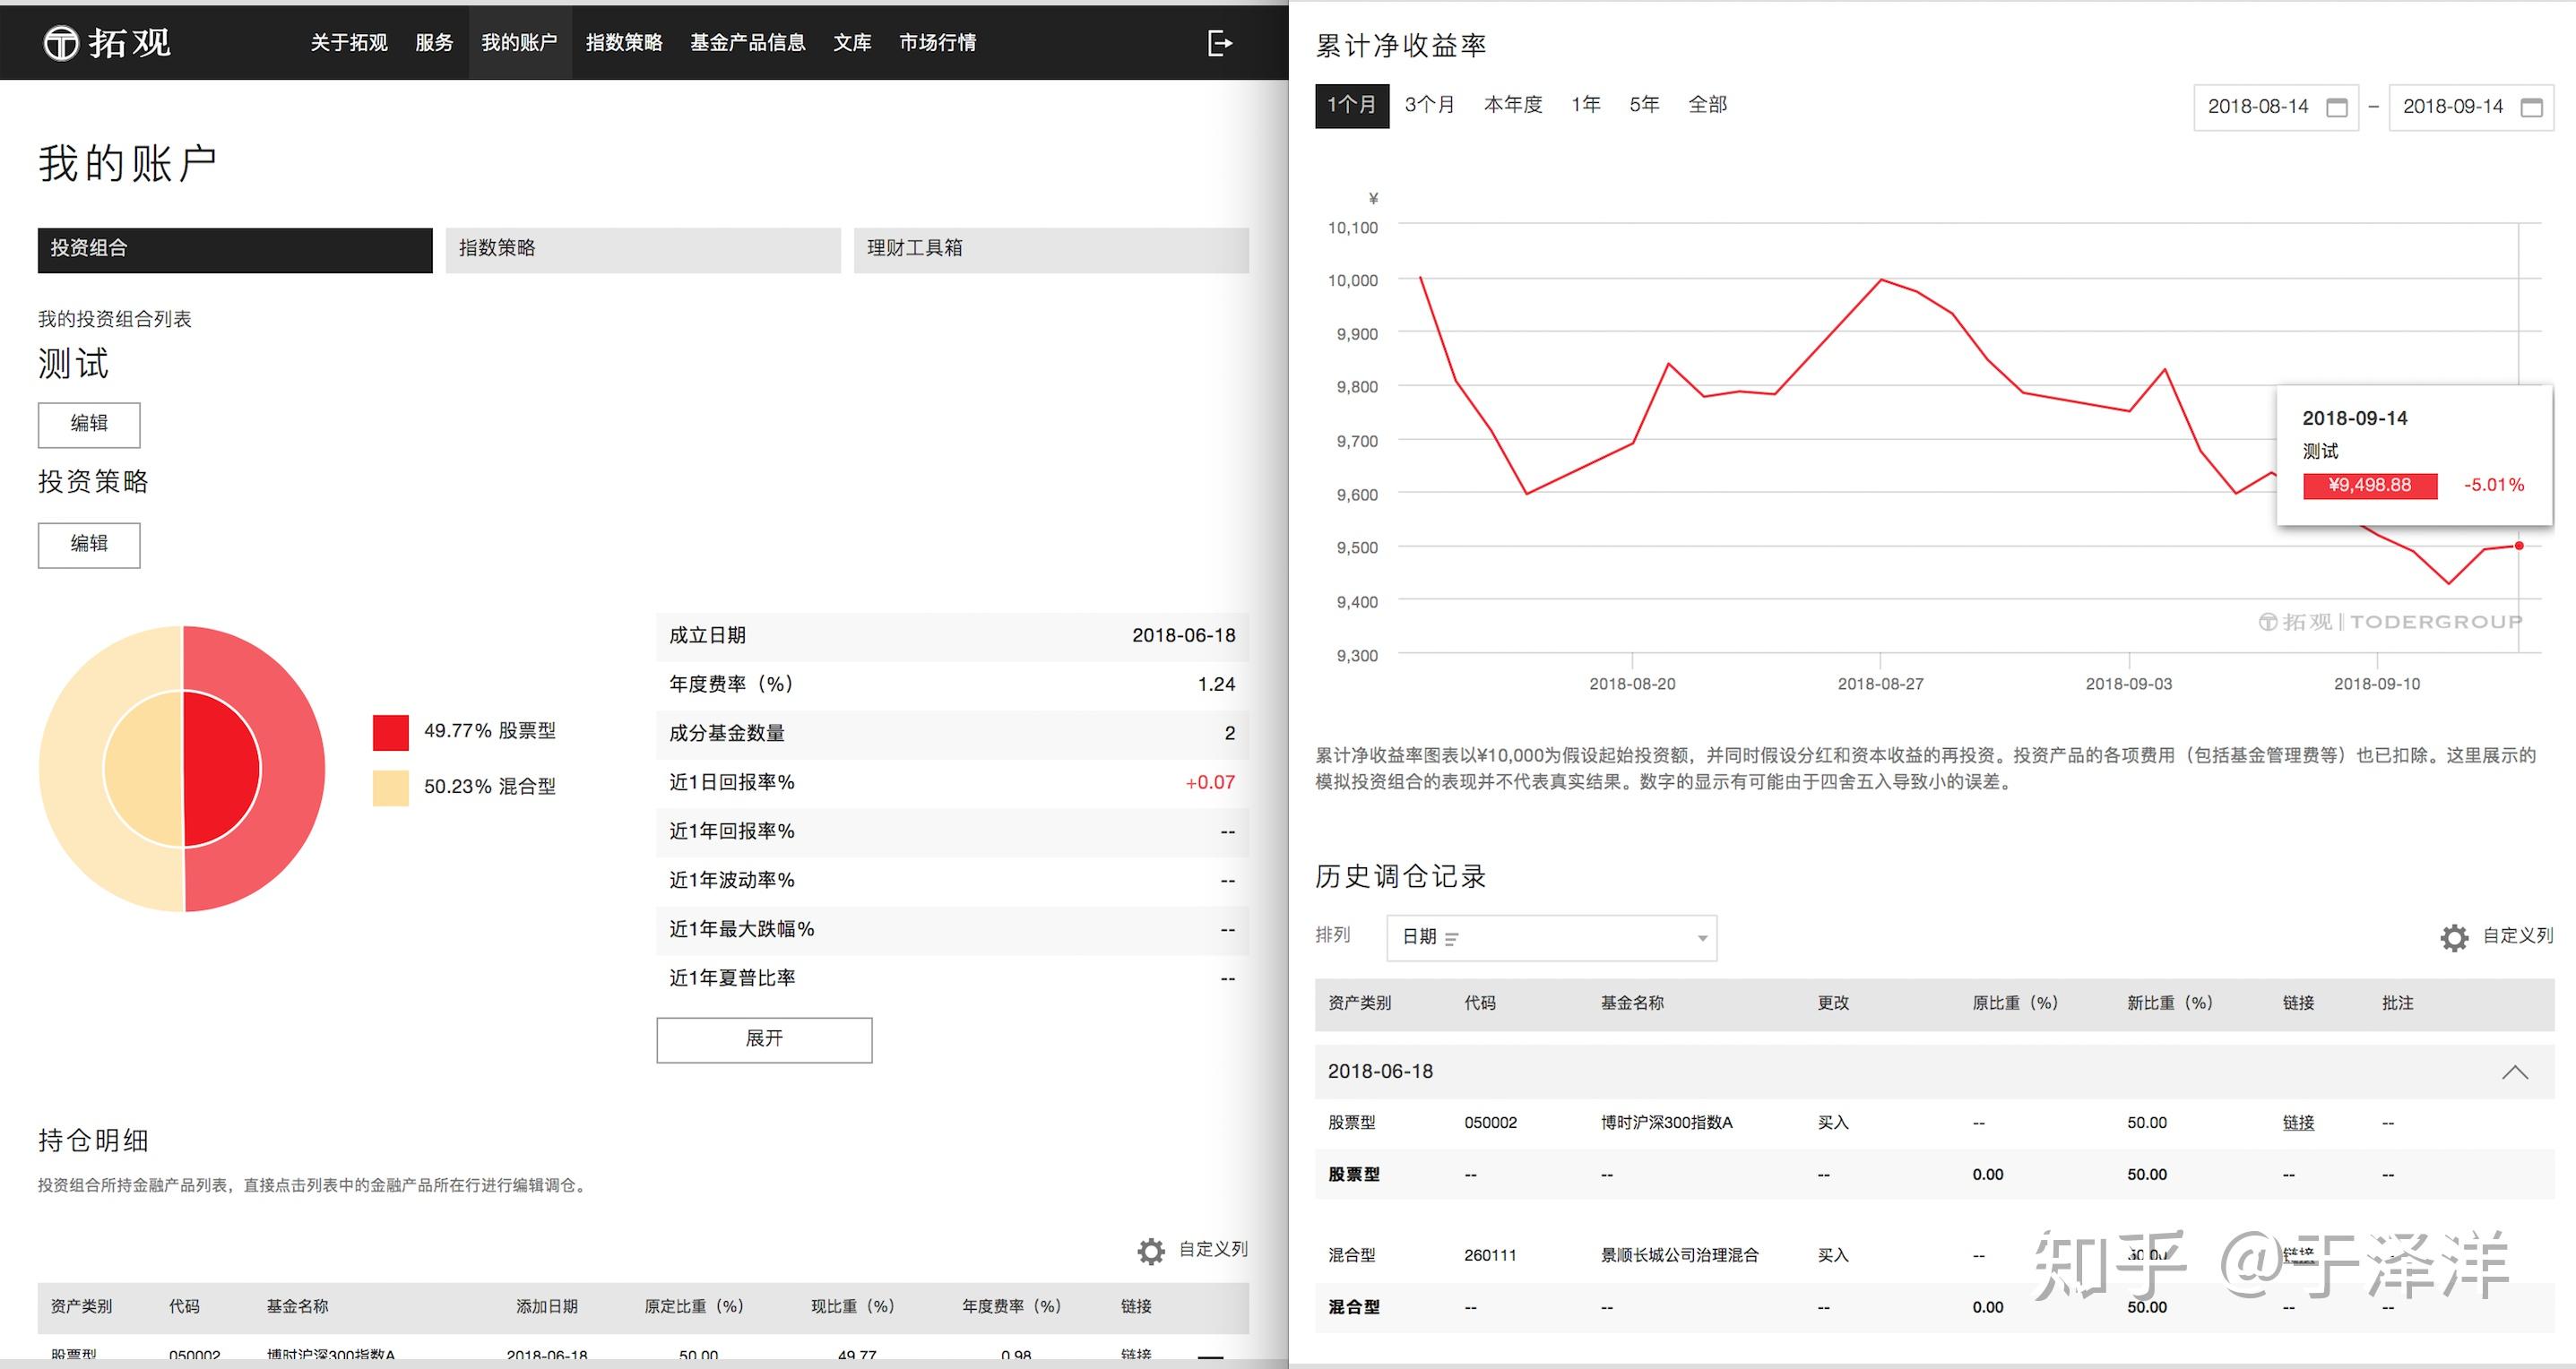The width and height of the screenshot is (2576, 1369).
Task: Click 编辑 button under 测试
Action: point(89,425)
